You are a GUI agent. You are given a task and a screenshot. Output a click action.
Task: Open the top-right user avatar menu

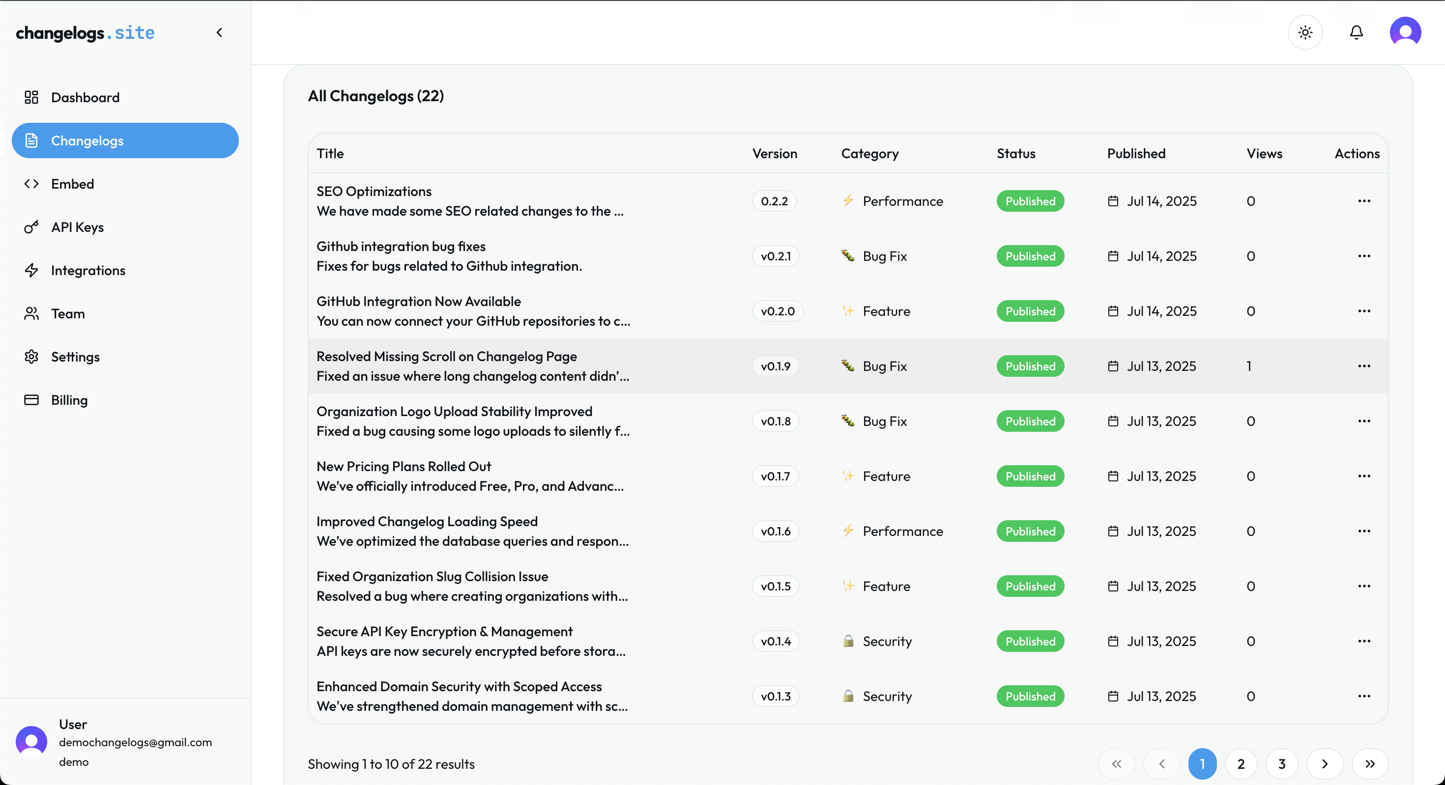click(x=1405, y=32)
